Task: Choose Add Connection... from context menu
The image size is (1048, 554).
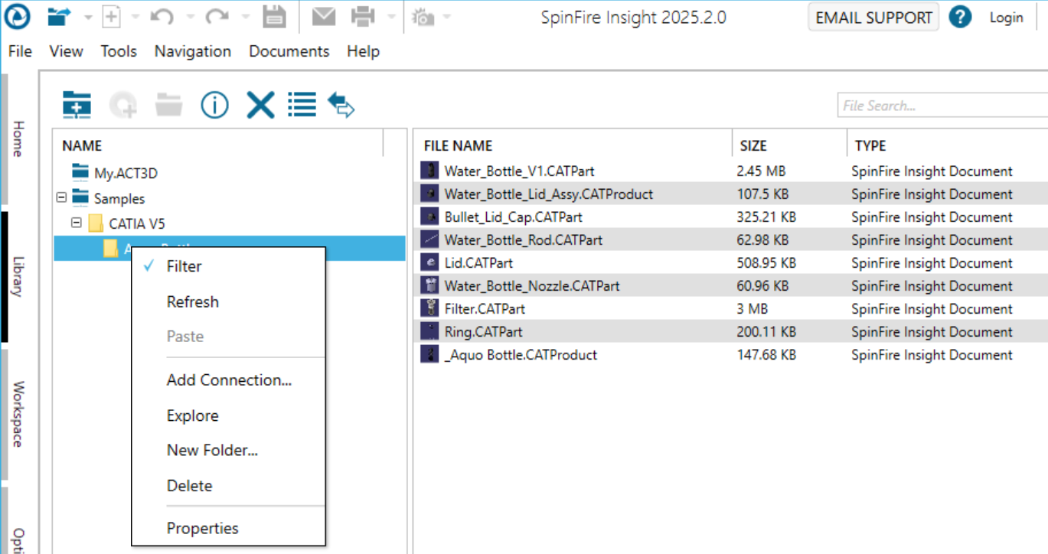Action: pos(229,380)
